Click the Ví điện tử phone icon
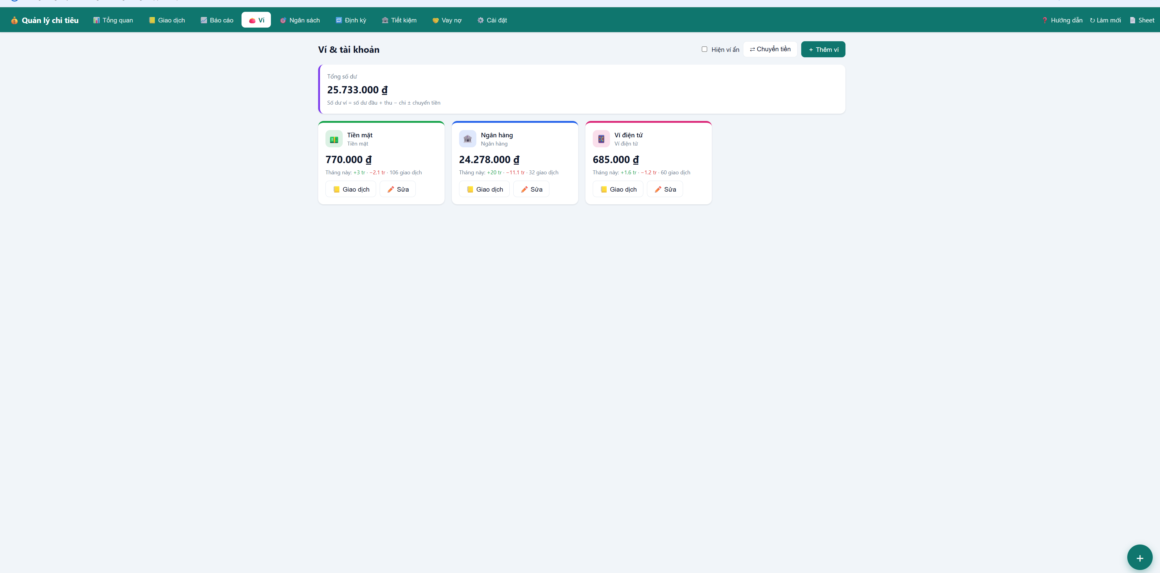 (x=601, y=139)
